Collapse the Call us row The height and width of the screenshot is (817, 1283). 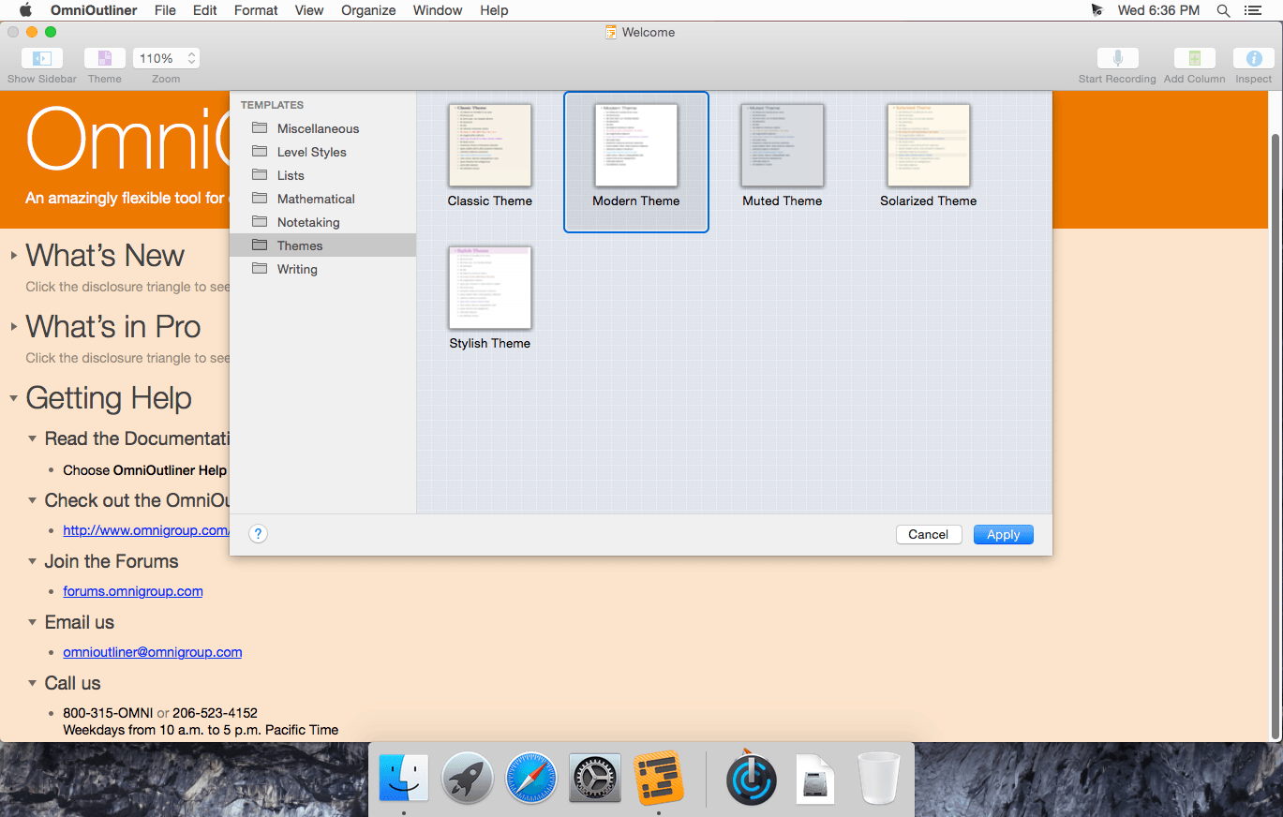coord(33,683)
